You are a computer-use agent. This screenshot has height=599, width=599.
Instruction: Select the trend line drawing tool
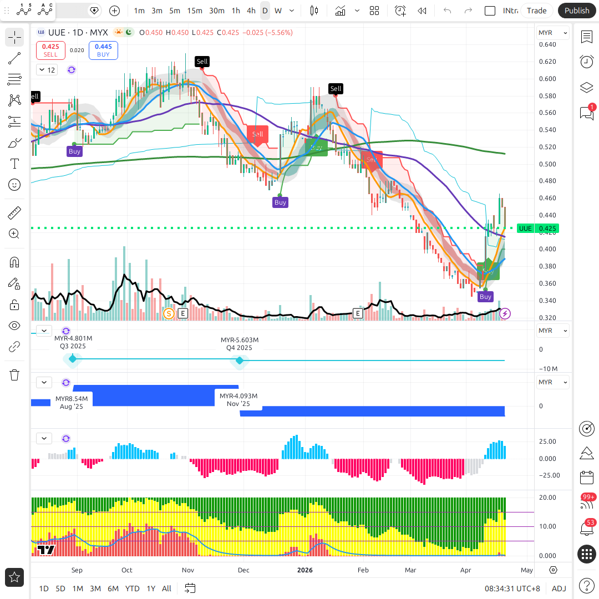tap(14, 58)
